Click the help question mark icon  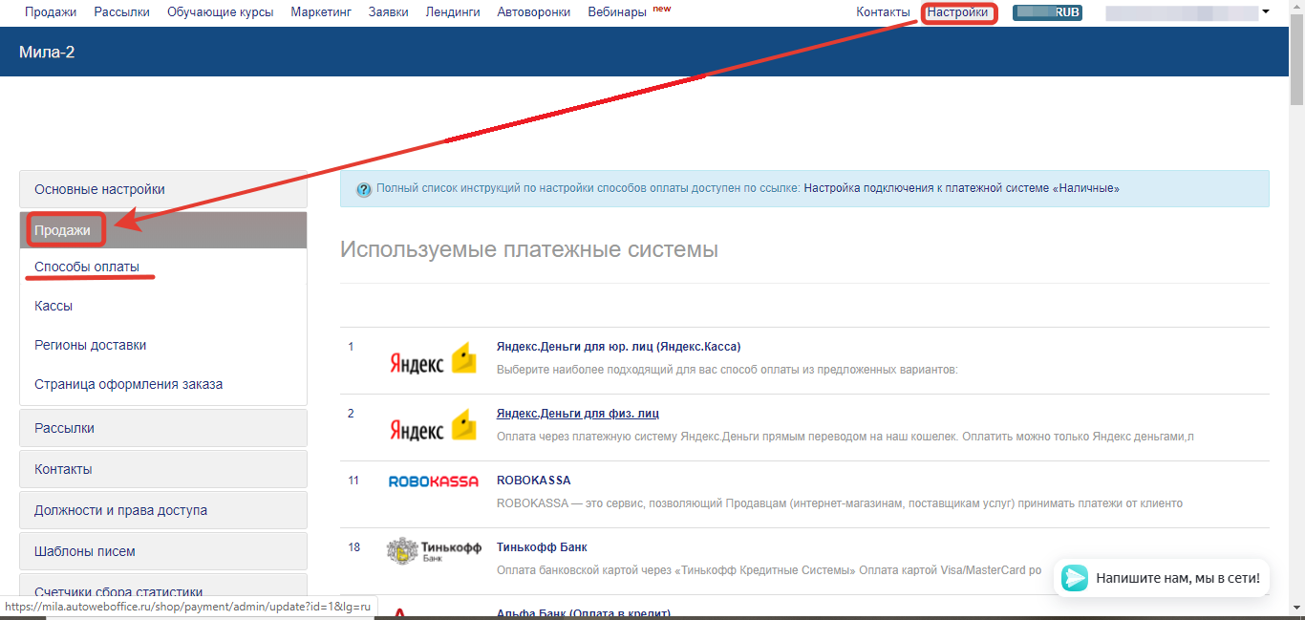click(x=364, y=189)
